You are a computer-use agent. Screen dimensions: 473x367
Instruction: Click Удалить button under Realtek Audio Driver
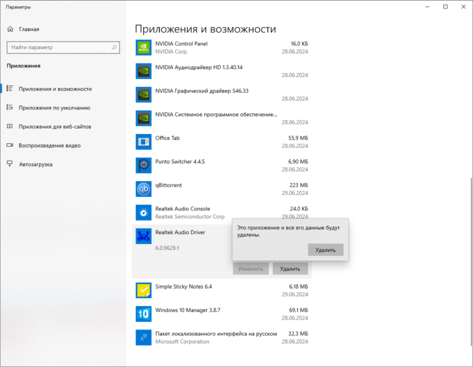pos(290,269)
